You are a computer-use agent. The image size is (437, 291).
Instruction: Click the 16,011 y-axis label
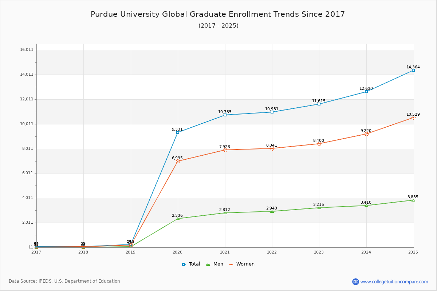pos(27,50)
